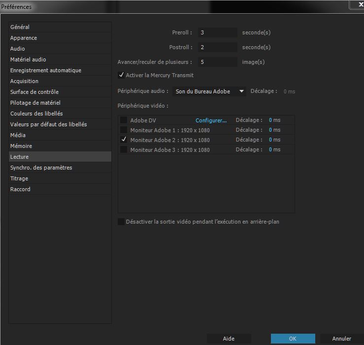Click the Preroll seconds input field
Screen dimensions: 364x345
coord(217,32)
